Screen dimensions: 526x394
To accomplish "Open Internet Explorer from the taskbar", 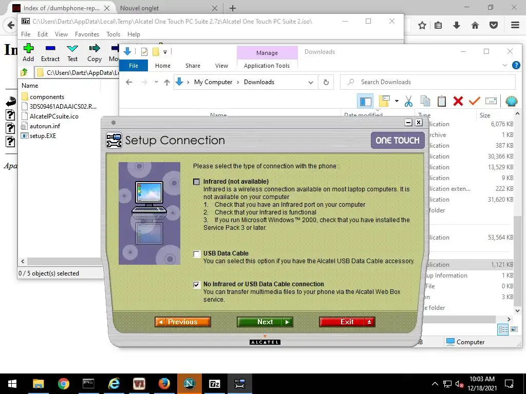I will click(114, 384).
